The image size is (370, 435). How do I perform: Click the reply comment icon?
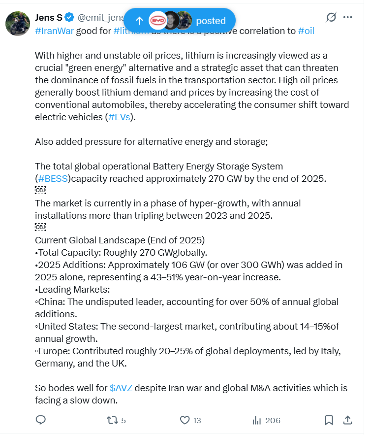(x=41, y=420)
